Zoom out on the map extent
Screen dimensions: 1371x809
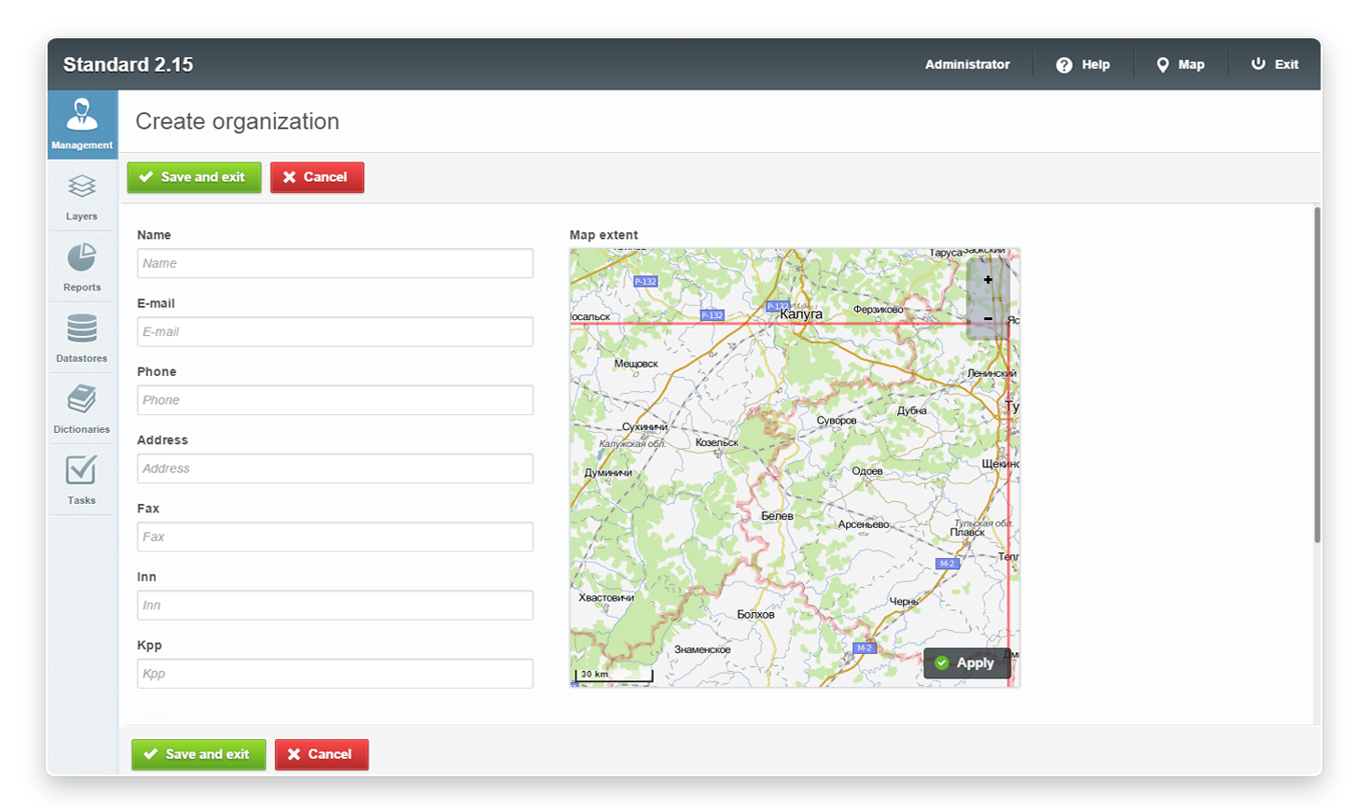[988, 319]
